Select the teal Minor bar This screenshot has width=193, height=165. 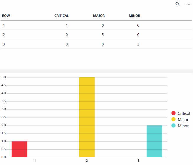point(154,141)
